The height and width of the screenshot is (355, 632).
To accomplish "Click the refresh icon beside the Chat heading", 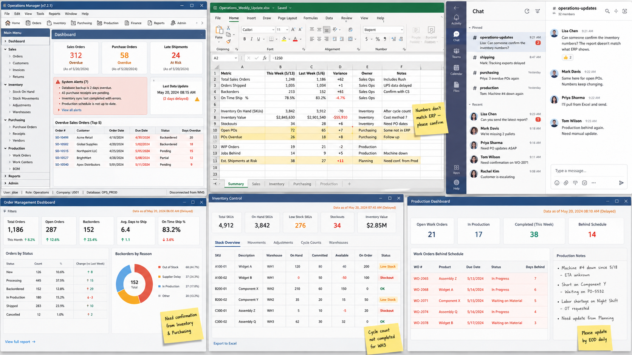I will 527,11.
